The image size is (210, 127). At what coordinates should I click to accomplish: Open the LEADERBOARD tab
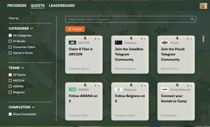point(62,6)
